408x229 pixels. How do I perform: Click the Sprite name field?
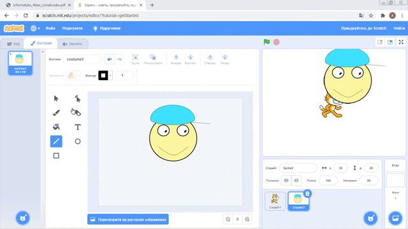coord(298,168)
